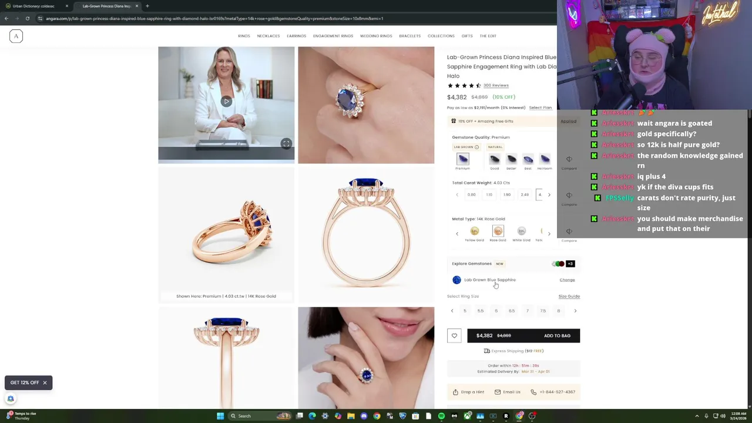Show previous metal type options

457,234
